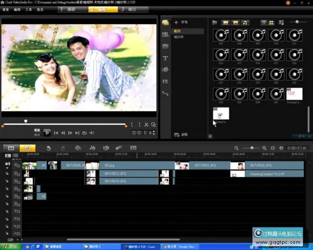Click the thumbnail size slider in library
Viewport: 313px width, 250px height.
coord(297,22)
